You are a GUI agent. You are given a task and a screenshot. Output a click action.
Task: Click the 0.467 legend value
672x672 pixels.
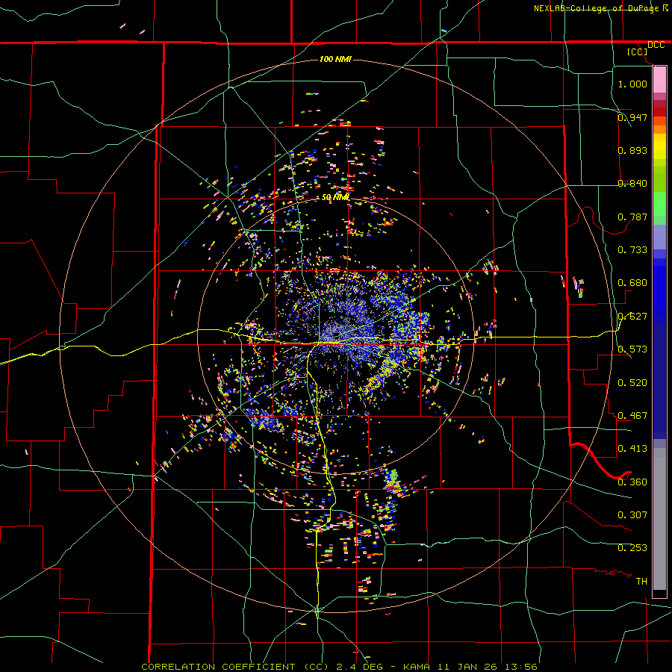(632, 415)
